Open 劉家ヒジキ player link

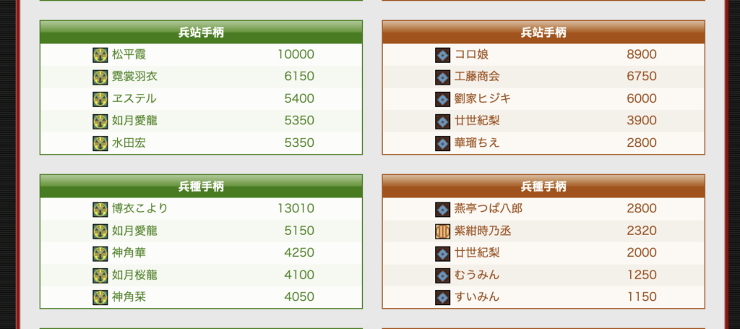click(x=482, y=98)
